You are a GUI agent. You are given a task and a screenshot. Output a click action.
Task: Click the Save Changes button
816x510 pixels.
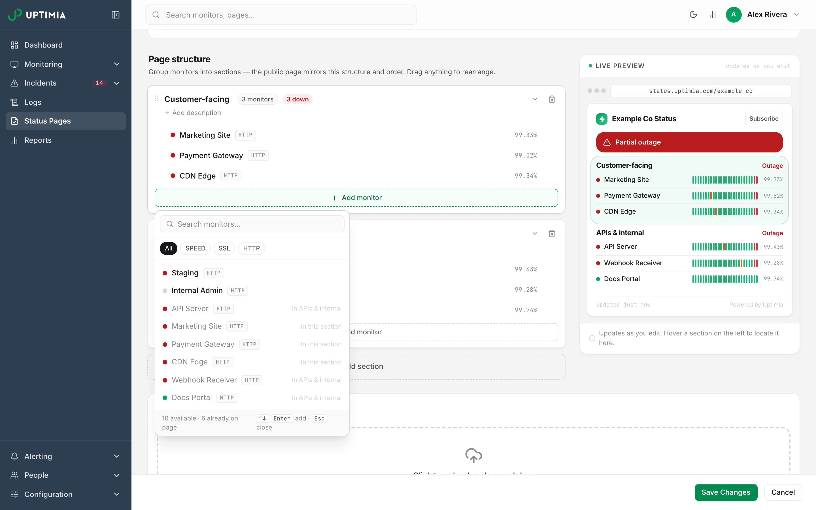click(x=726, y=492)
